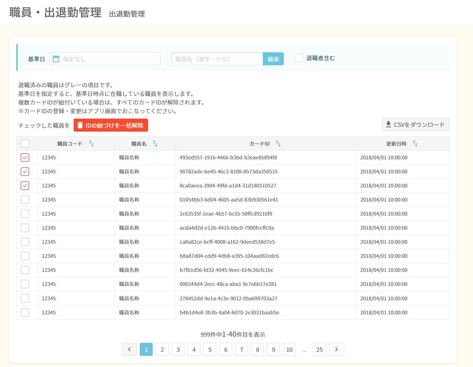Viewport: 473px width, 367px height.
Task: Check row with card ID b7fb1d56-fd32-4045
Action: tap(25, 270)
